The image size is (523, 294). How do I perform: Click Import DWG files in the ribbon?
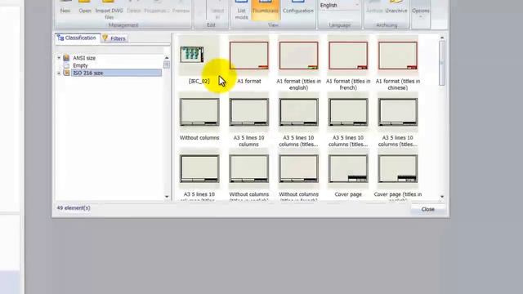(x=109, y=10)
